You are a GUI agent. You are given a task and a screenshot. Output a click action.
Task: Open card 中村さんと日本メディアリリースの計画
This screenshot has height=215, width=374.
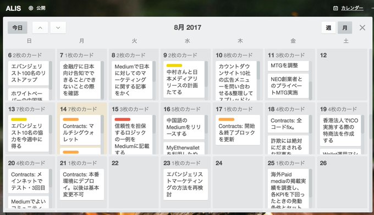pos(184,79)
